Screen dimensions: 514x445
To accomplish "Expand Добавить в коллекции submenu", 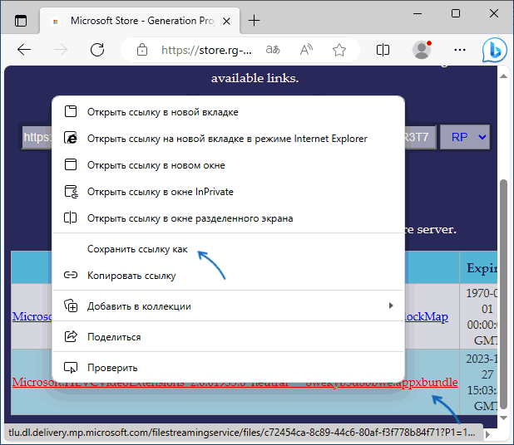I will tap(229, 306).
